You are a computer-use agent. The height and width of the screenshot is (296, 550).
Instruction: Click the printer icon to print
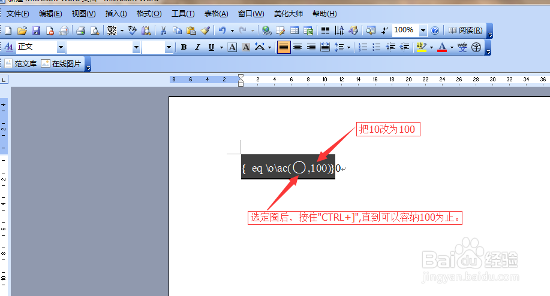pos(81,30)
